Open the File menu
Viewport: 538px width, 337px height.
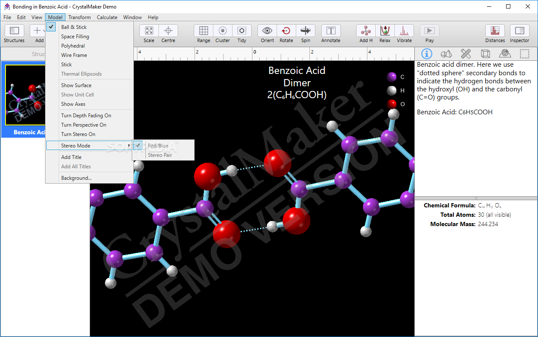click(7, 17)
